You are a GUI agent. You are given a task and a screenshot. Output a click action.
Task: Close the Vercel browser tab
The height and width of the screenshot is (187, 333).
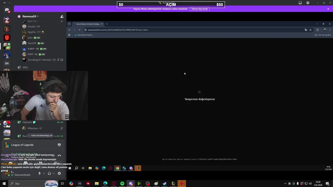(102, 24)
